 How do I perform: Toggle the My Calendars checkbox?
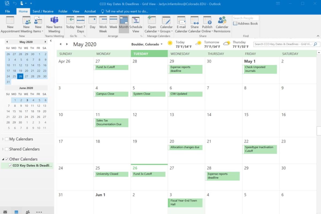coord(7,139)
